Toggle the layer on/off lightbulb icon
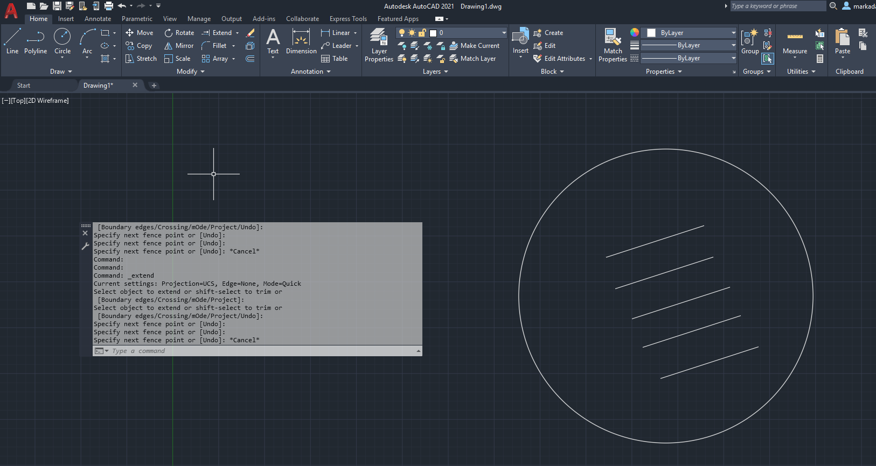Screen dimensions: 876x466 tap(401, 33)
